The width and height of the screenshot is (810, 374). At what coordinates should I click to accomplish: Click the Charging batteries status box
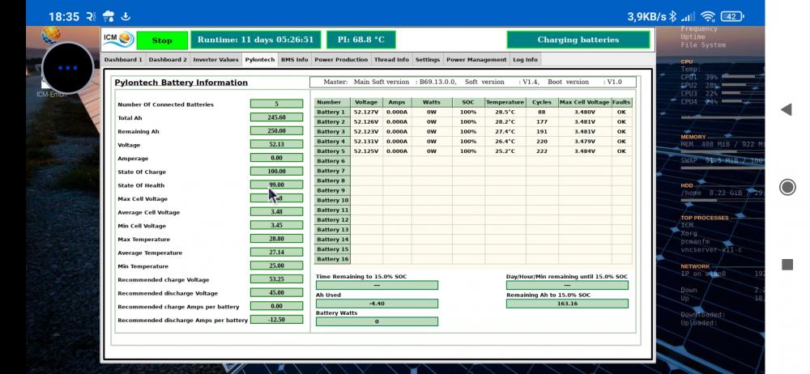click(578, 40)
